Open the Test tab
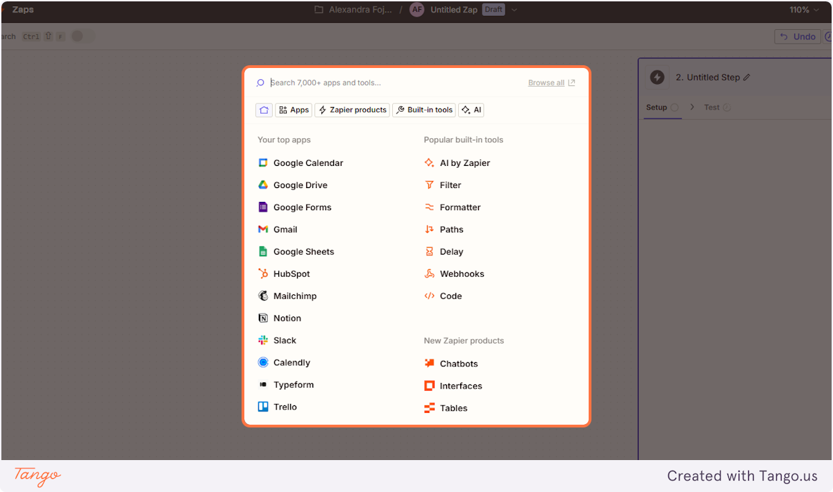Image resolution: width=833 pixels, height=492 pixels. click(x=717, y=108)
